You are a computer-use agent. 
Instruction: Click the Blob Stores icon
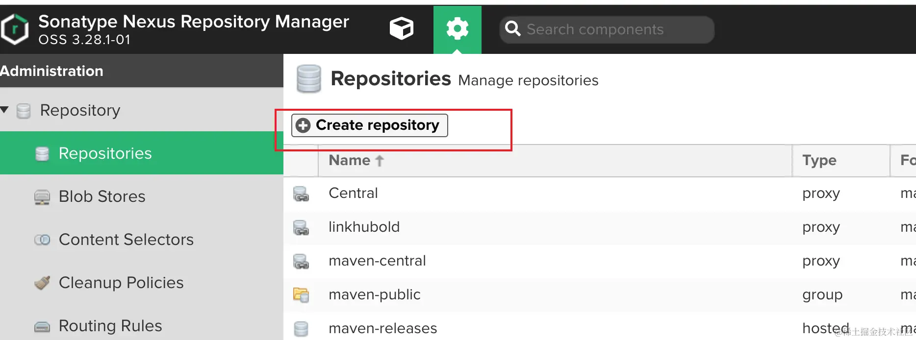(42, 197)
